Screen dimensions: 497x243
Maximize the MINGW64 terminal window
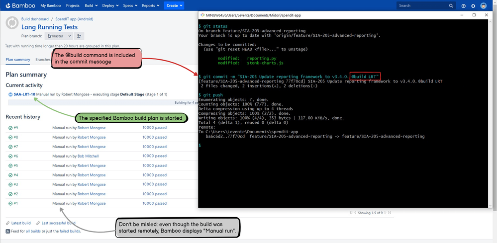474,15
